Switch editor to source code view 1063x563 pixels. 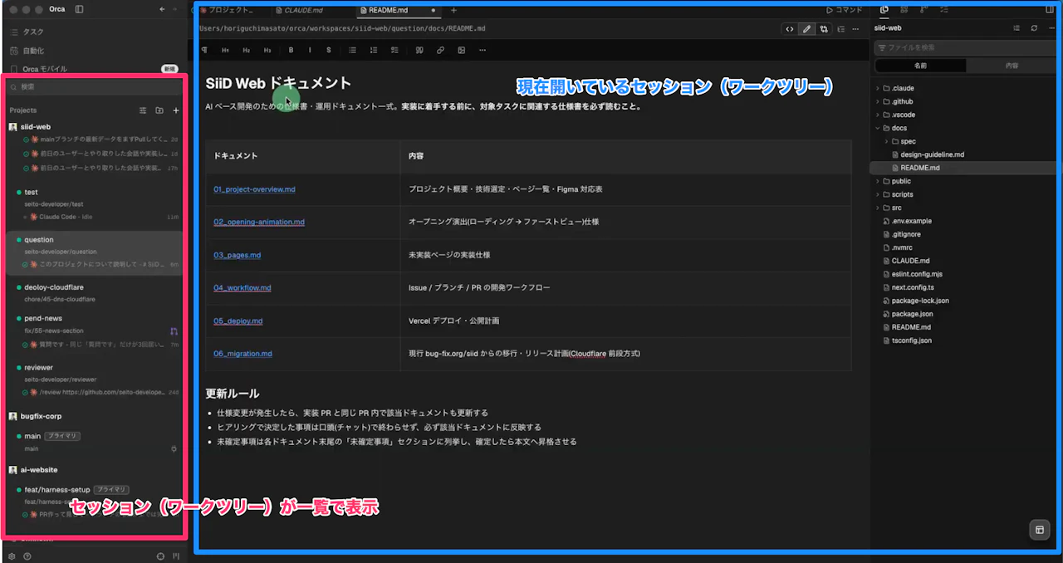coord(790,28)
